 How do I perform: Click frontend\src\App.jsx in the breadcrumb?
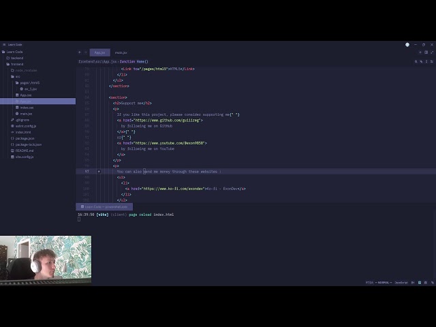tap(97, 61)
